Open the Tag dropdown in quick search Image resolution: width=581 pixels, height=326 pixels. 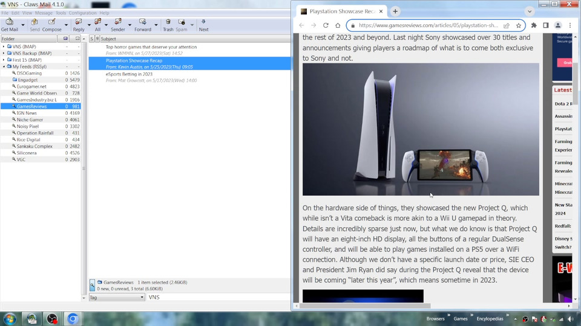point(117,297)
